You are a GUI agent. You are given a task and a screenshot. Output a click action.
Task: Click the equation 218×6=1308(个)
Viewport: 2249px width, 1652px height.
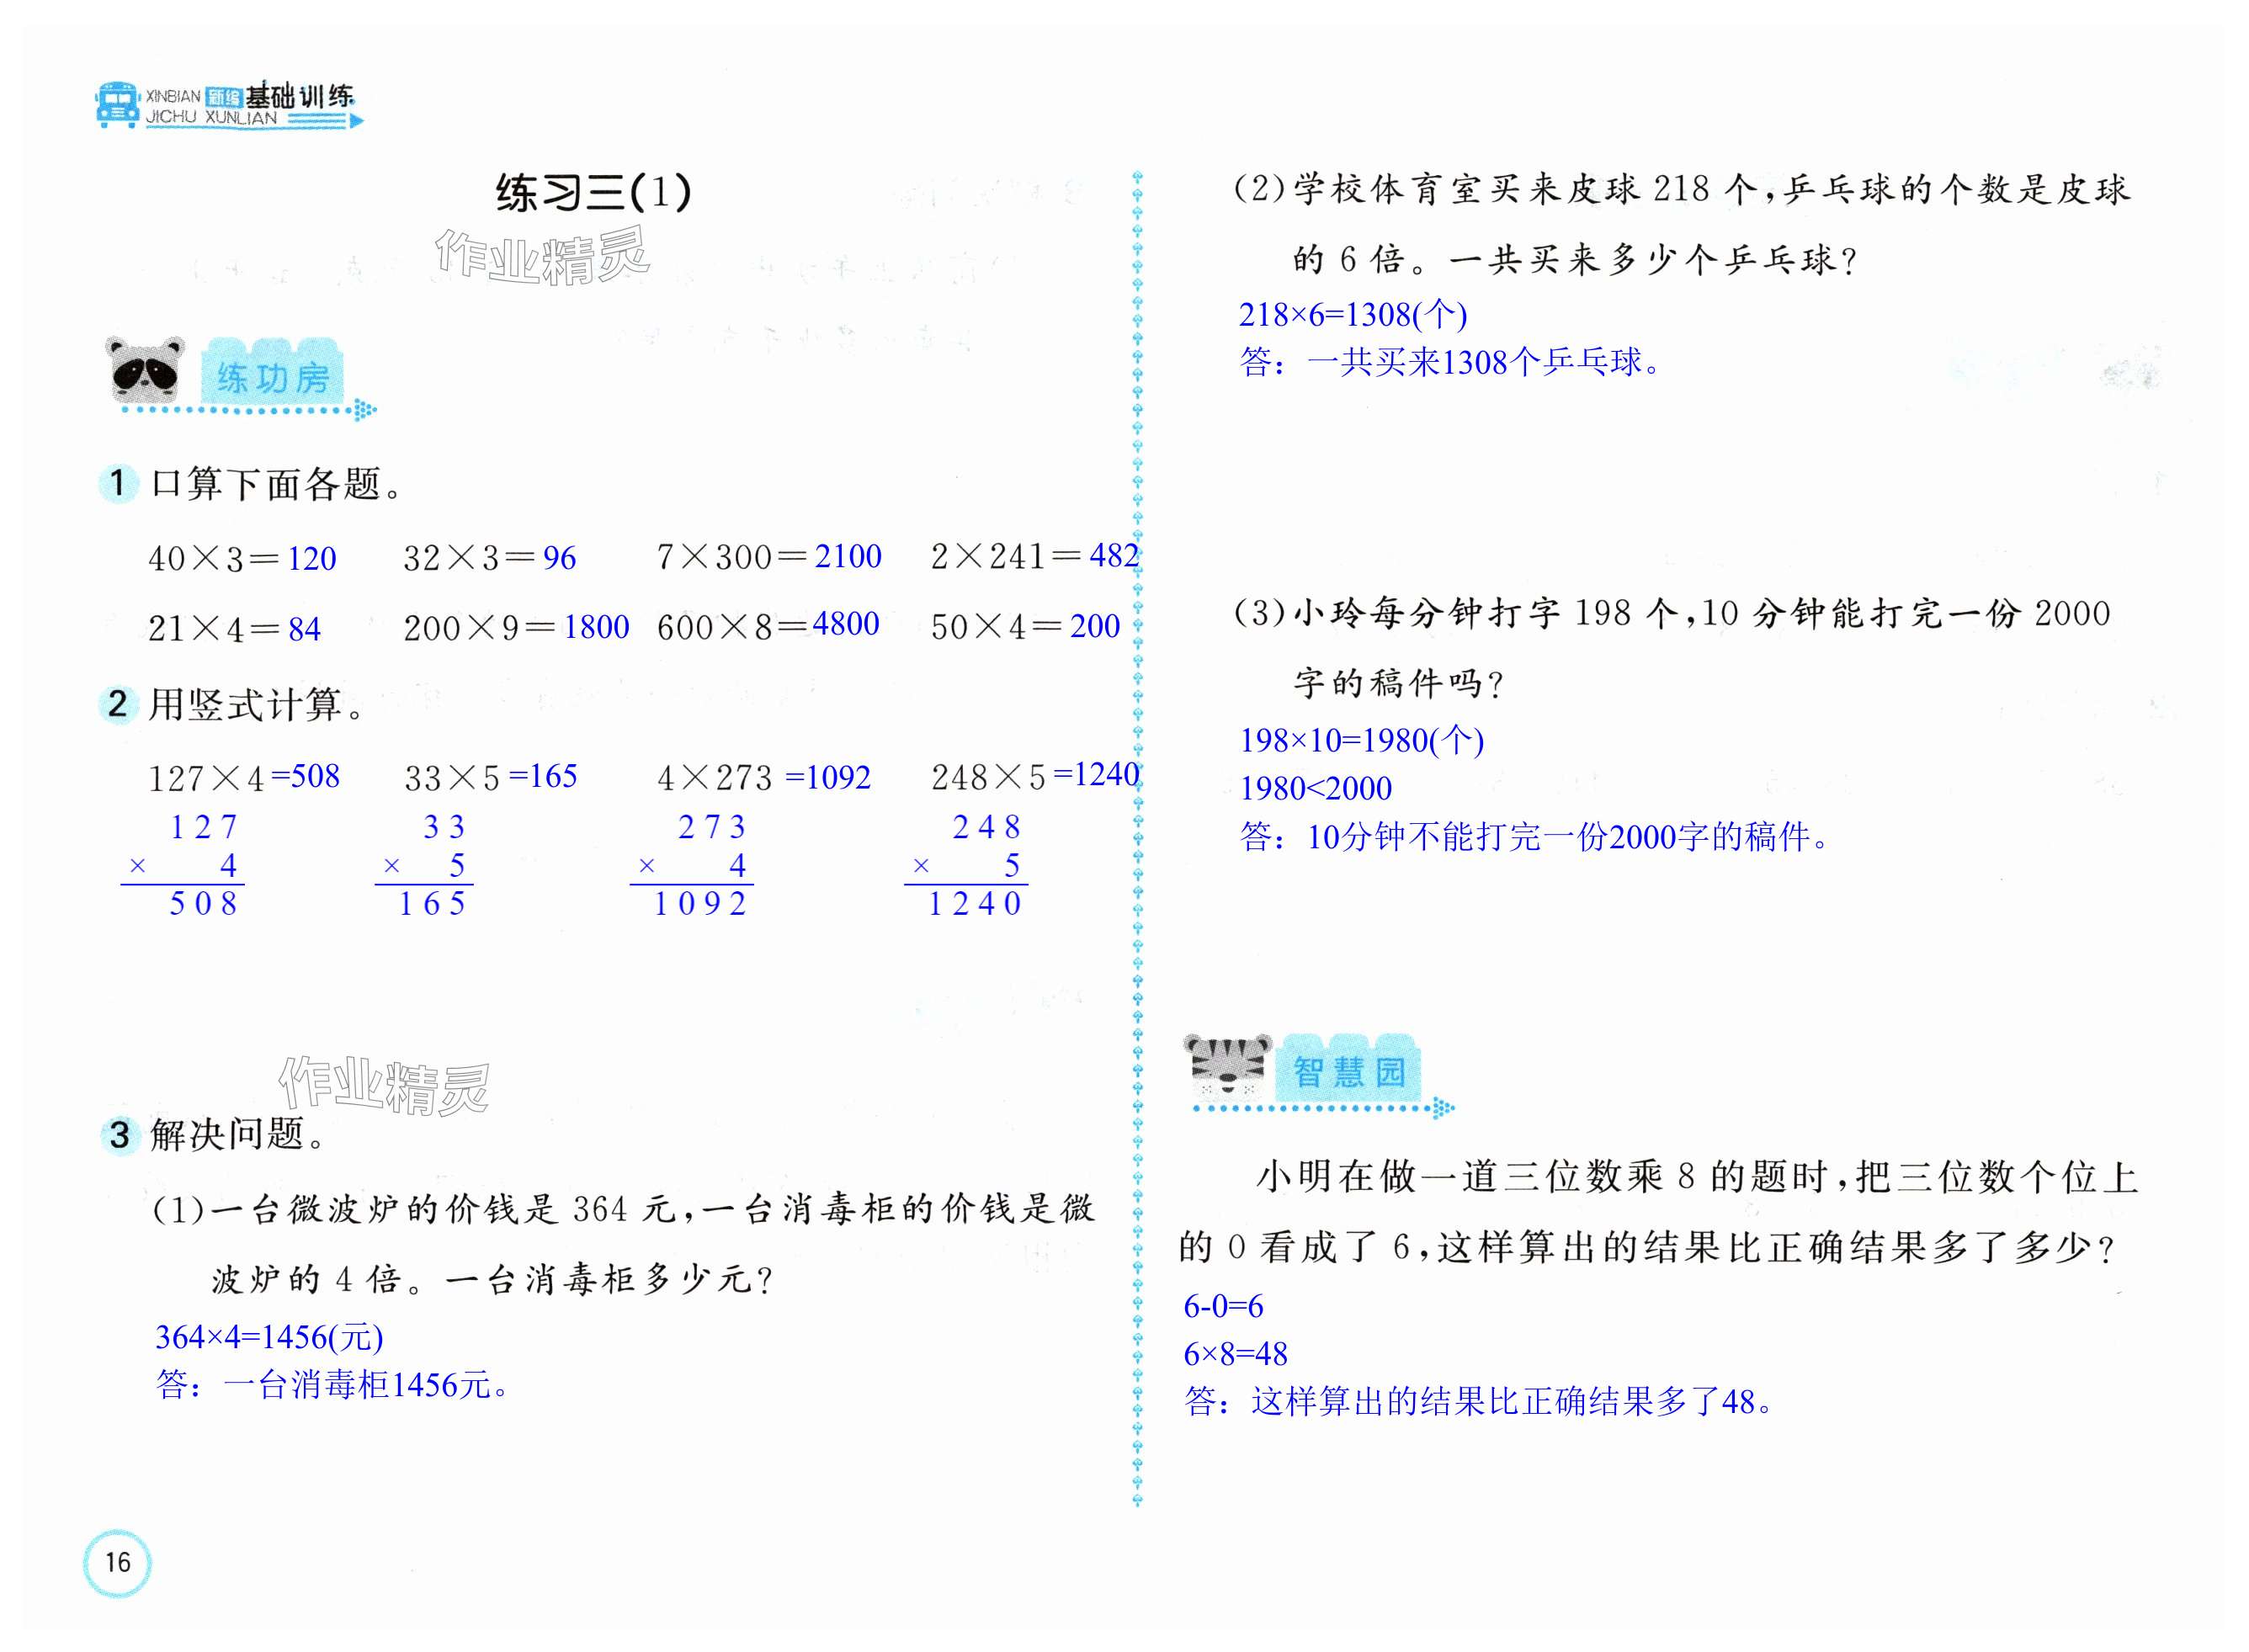[1352, 315]
